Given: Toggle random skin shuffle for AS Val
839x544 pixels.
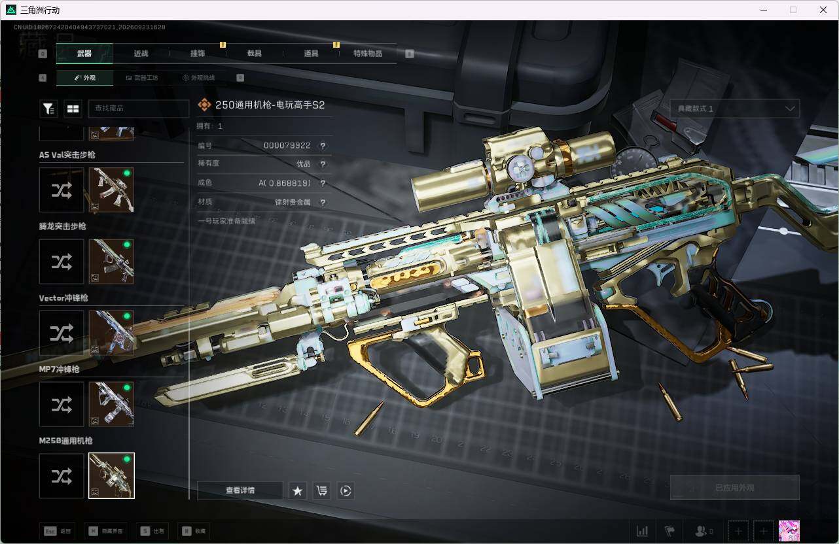Looking at the screenshot, I should tap(62, 190).
